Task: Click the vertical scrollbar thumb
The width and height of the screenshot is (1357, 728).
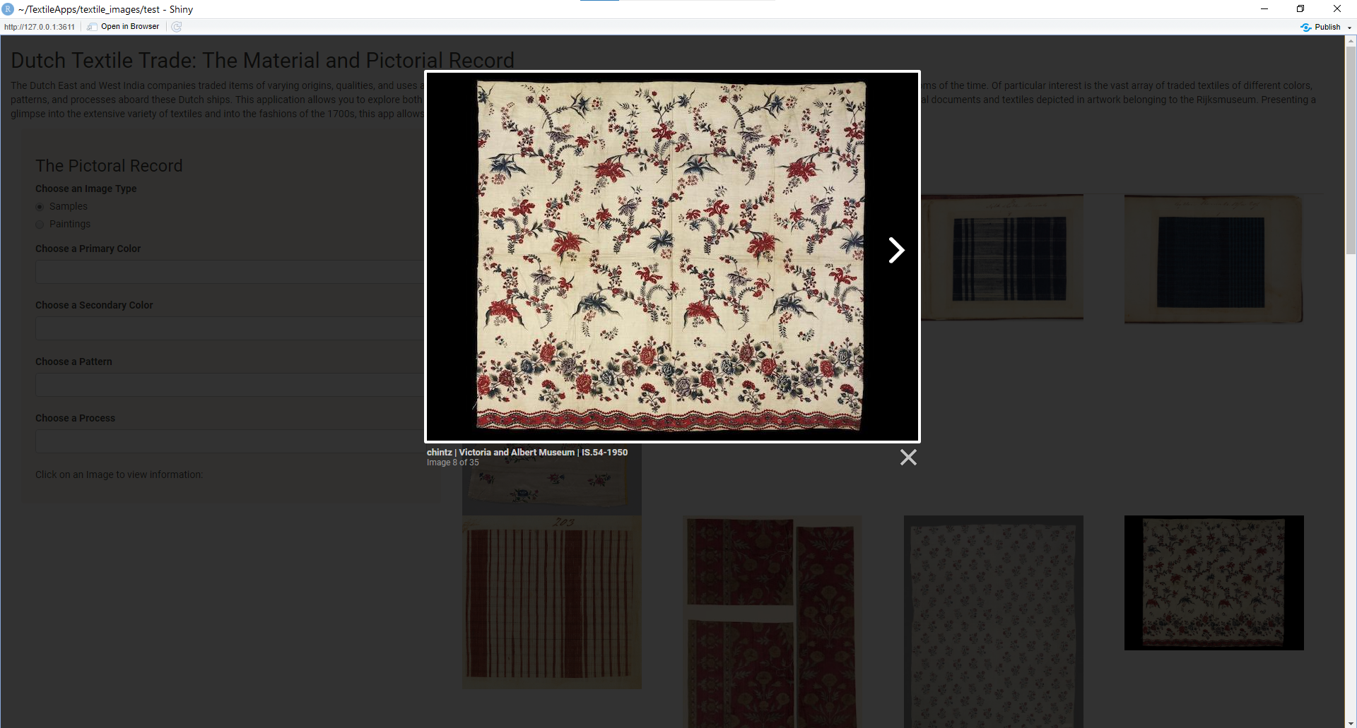Action: click(x=1351, y=150)
